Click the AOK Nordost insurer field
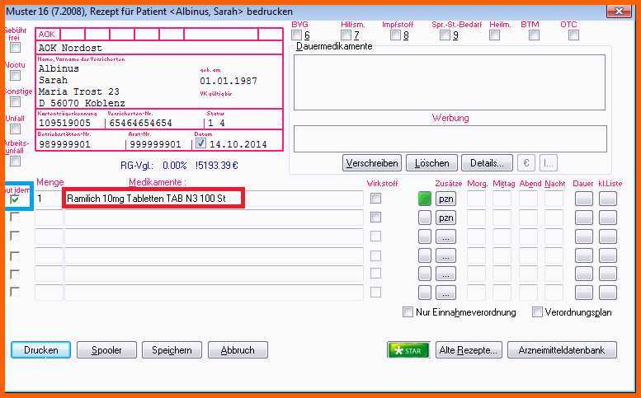The width and height of the screenshot is (641, 398). click(x=159, y=48)
